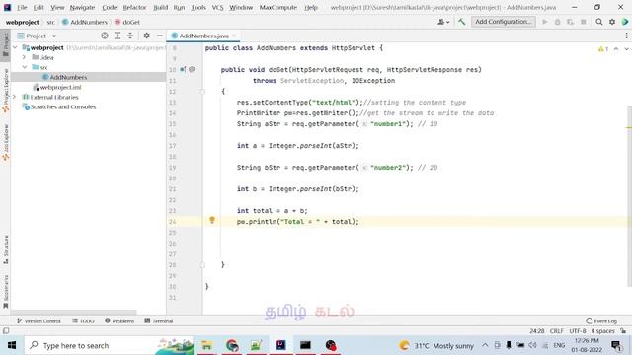Image resolution: width=632 pixels, height=355 pixels.
Task: Open the File menu
Action: (22, 7)
